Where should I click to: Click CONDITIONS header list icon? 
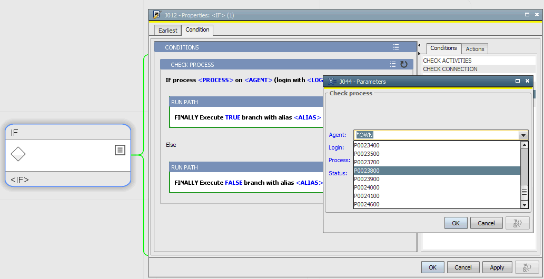point(396,47)
